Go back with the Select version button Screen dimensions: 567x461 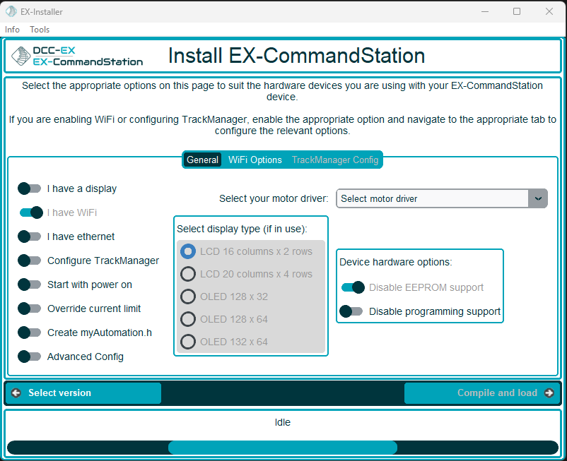(83, 393)
